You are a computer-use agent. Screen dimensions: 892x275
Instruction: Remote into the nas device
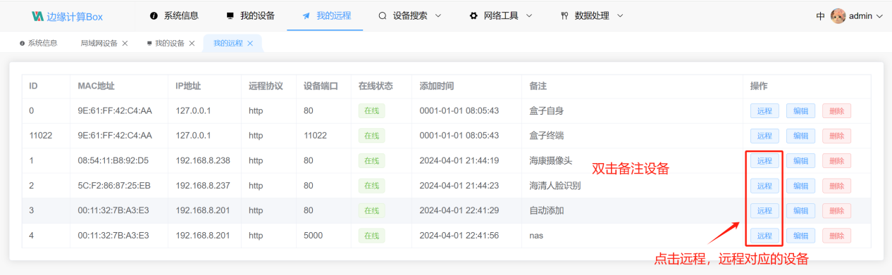(x=764, y=236)
